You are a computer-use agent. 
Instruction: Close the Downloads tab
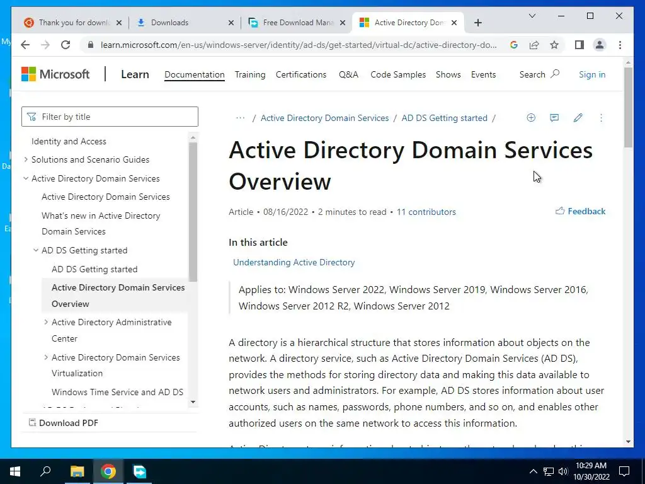(x=231, y=23)
